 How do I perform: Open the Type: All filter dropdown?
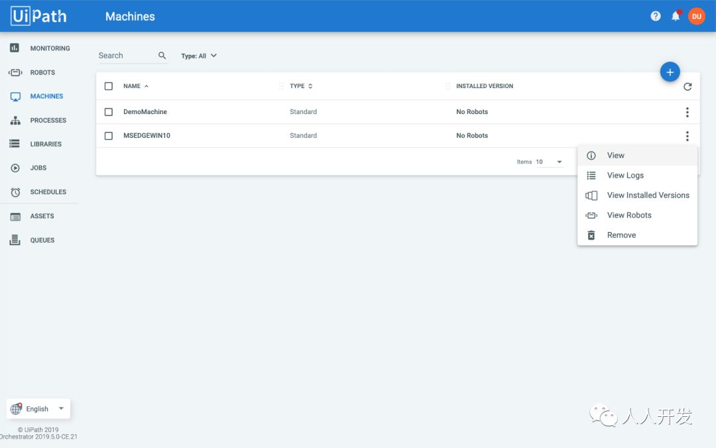(199, 56)
